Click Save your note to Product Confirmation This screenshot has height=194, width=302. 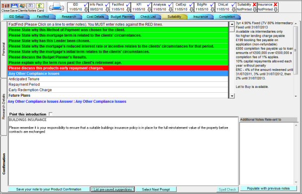tap(49, 190)
